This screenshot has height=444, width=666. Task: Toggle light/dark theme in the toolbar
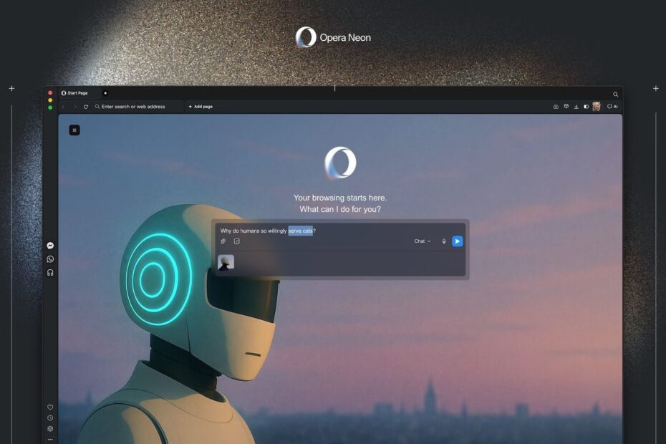[587, 106]
